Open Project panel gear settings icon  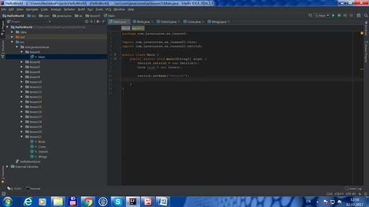pos(97,22)
